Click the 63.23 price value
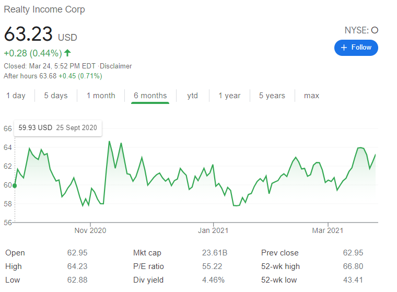 click(x=28, y=33)
